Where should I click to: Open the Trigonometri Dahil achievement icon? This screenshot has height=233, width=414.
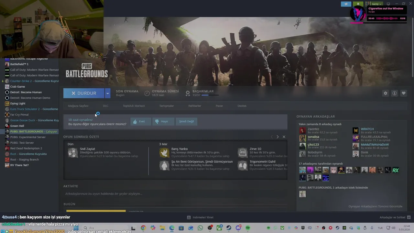coord(243,165)
